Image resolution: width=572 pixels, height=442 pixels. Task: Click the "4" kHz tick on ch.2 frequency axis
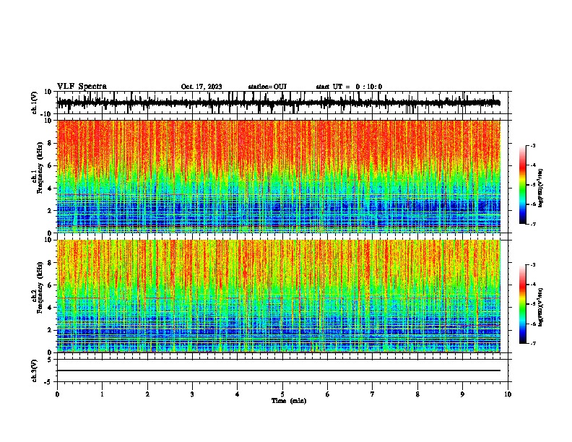(x=50, y=308)
